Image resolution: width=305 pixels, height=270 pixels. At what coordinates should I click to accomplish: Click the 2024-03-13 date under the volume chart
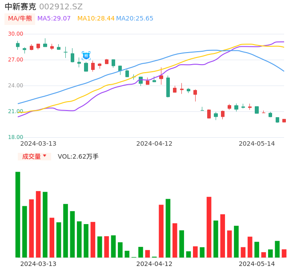pos(38,264)
